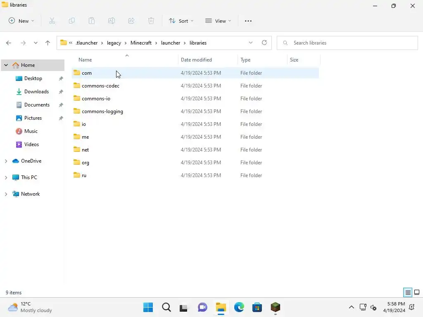Launch Chat app from taskbar
This screenshot has width=423, height=317.
coord(202,307)
